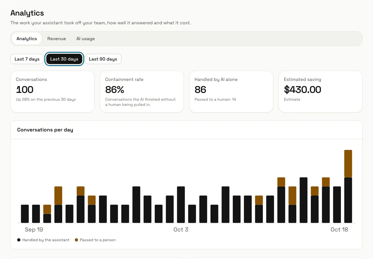
Task: Click the subtitle starting with The work your assistant
Action: (x=101, y=23)
